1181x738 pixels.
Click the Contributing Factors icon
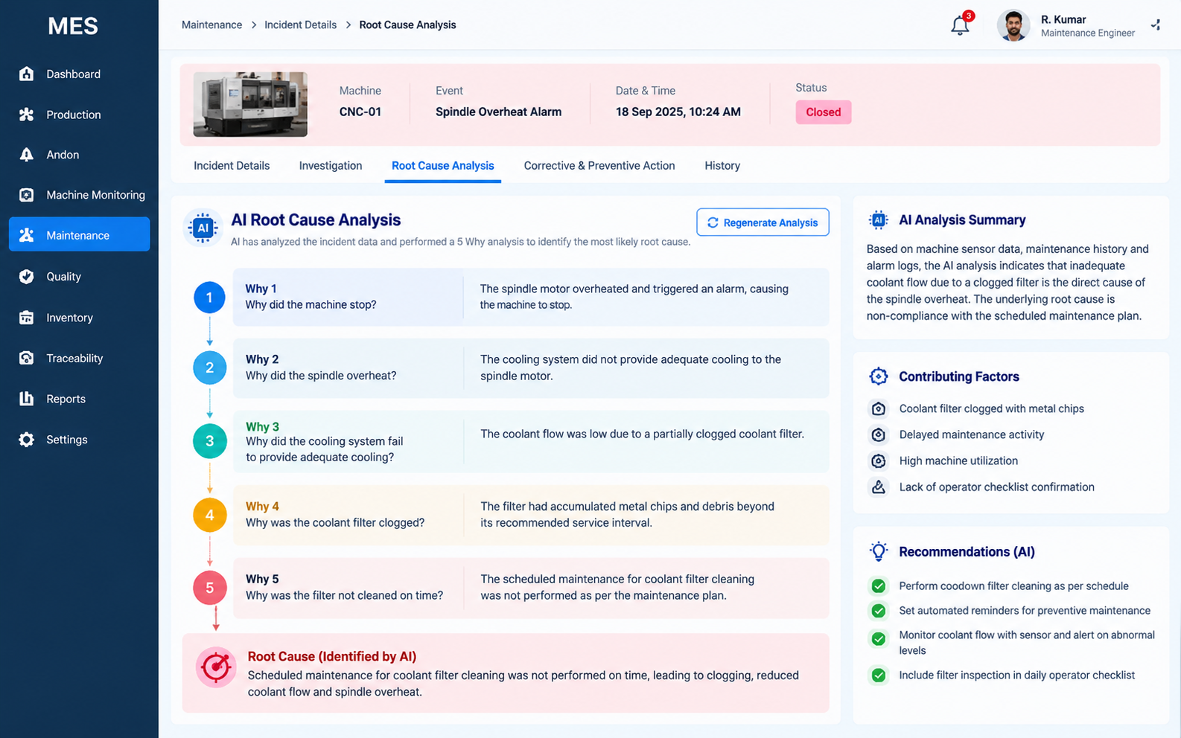[x=879, y=376]
